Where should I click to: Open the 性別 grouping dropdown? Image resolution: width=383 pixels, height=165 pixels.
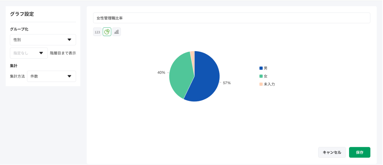43,40
